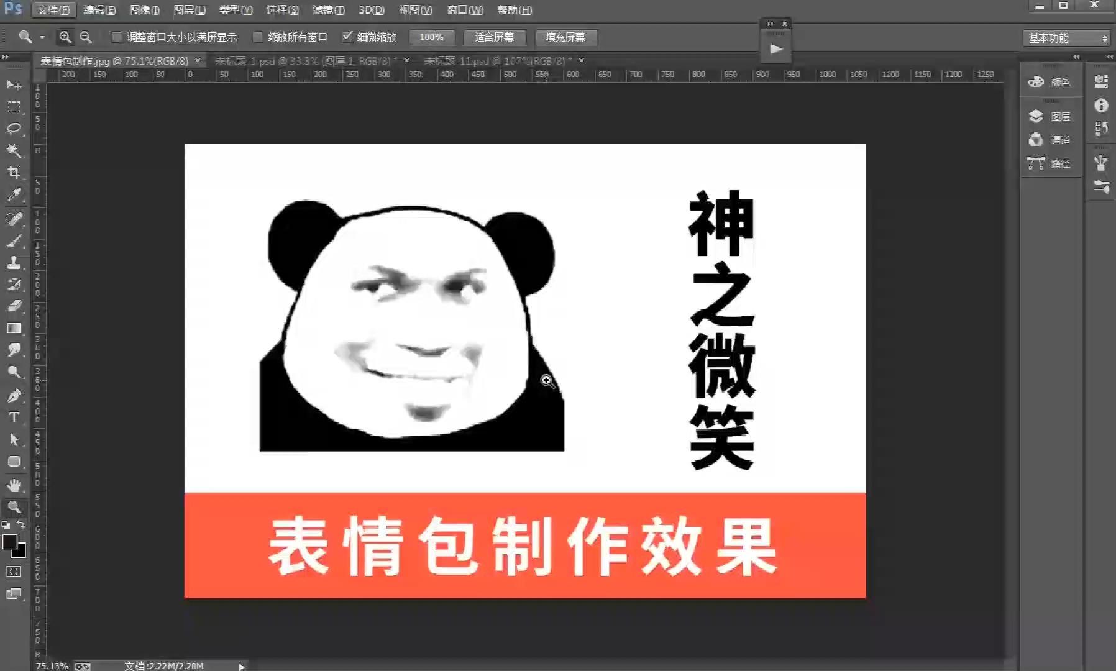Select the Pen tool
This screenshot has height=671, width=1116.
(14, 396)
